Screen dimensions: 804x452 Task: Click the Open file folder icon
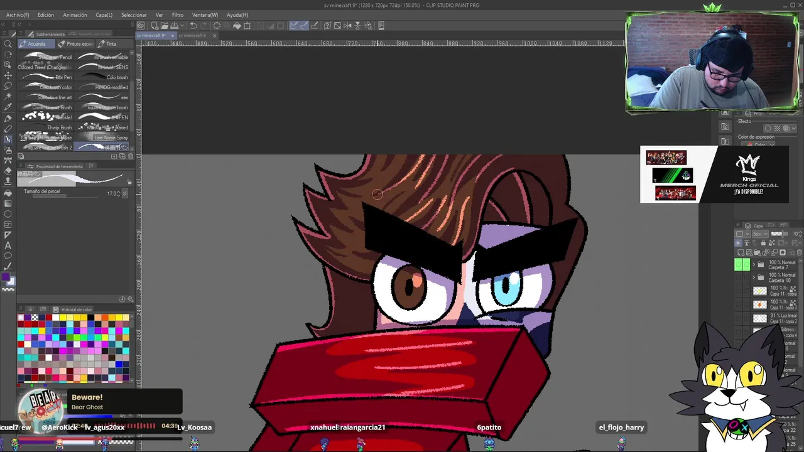coord(165,26)
